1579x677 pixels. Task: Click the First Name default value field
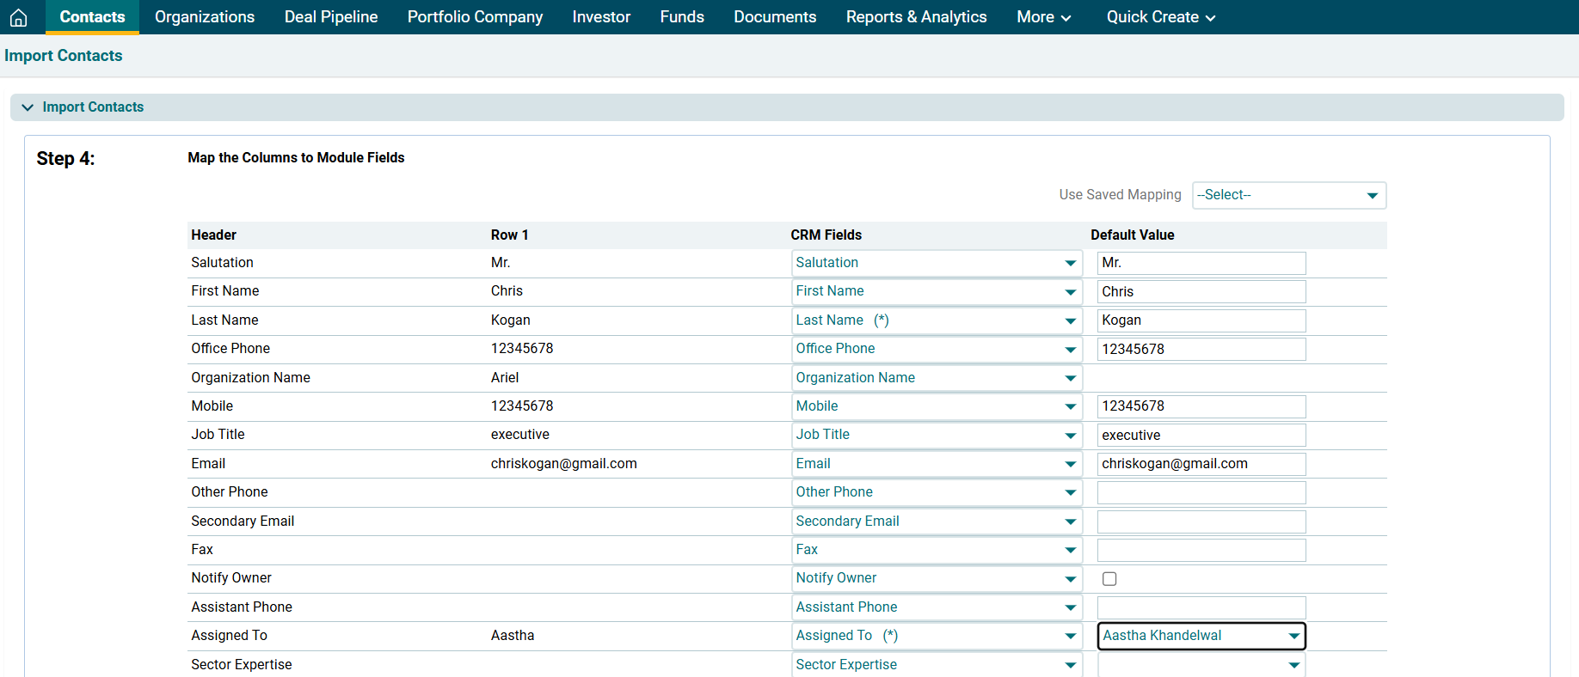pos(1201,292)
